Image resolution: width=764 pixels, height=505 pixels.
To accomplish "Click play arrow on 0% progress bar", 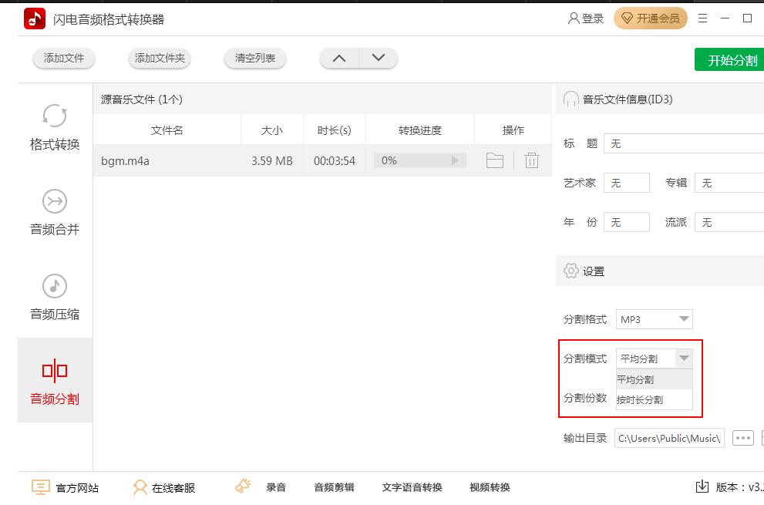I will [455, 160].
